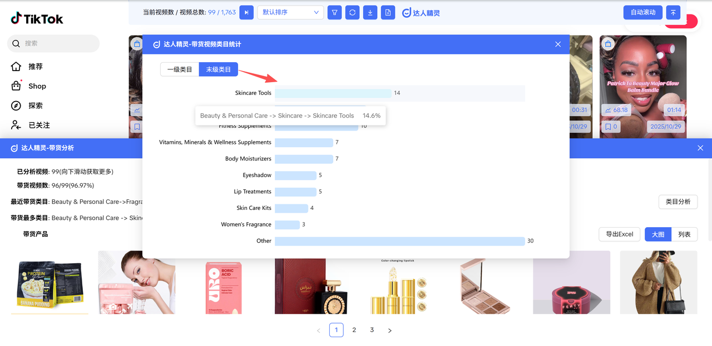
Task: Click the 自动滚动 auto-scroll button
Action: [x=643, y=12]
